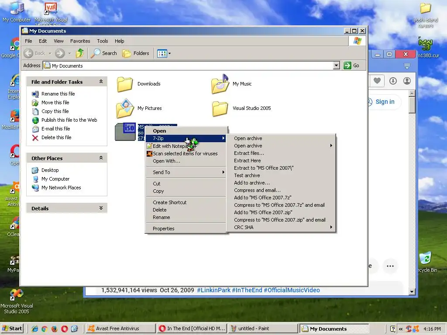Choose Extract to "MS Office 2007\"
This screenshot has width=447, height=335.
[281, 168]
